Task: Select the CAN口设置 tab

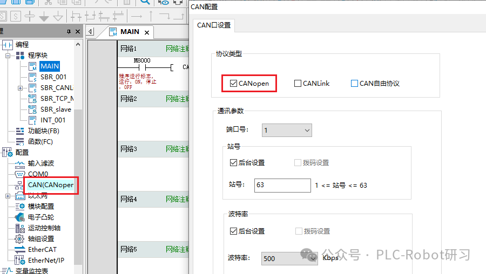Action: (214, 25)
